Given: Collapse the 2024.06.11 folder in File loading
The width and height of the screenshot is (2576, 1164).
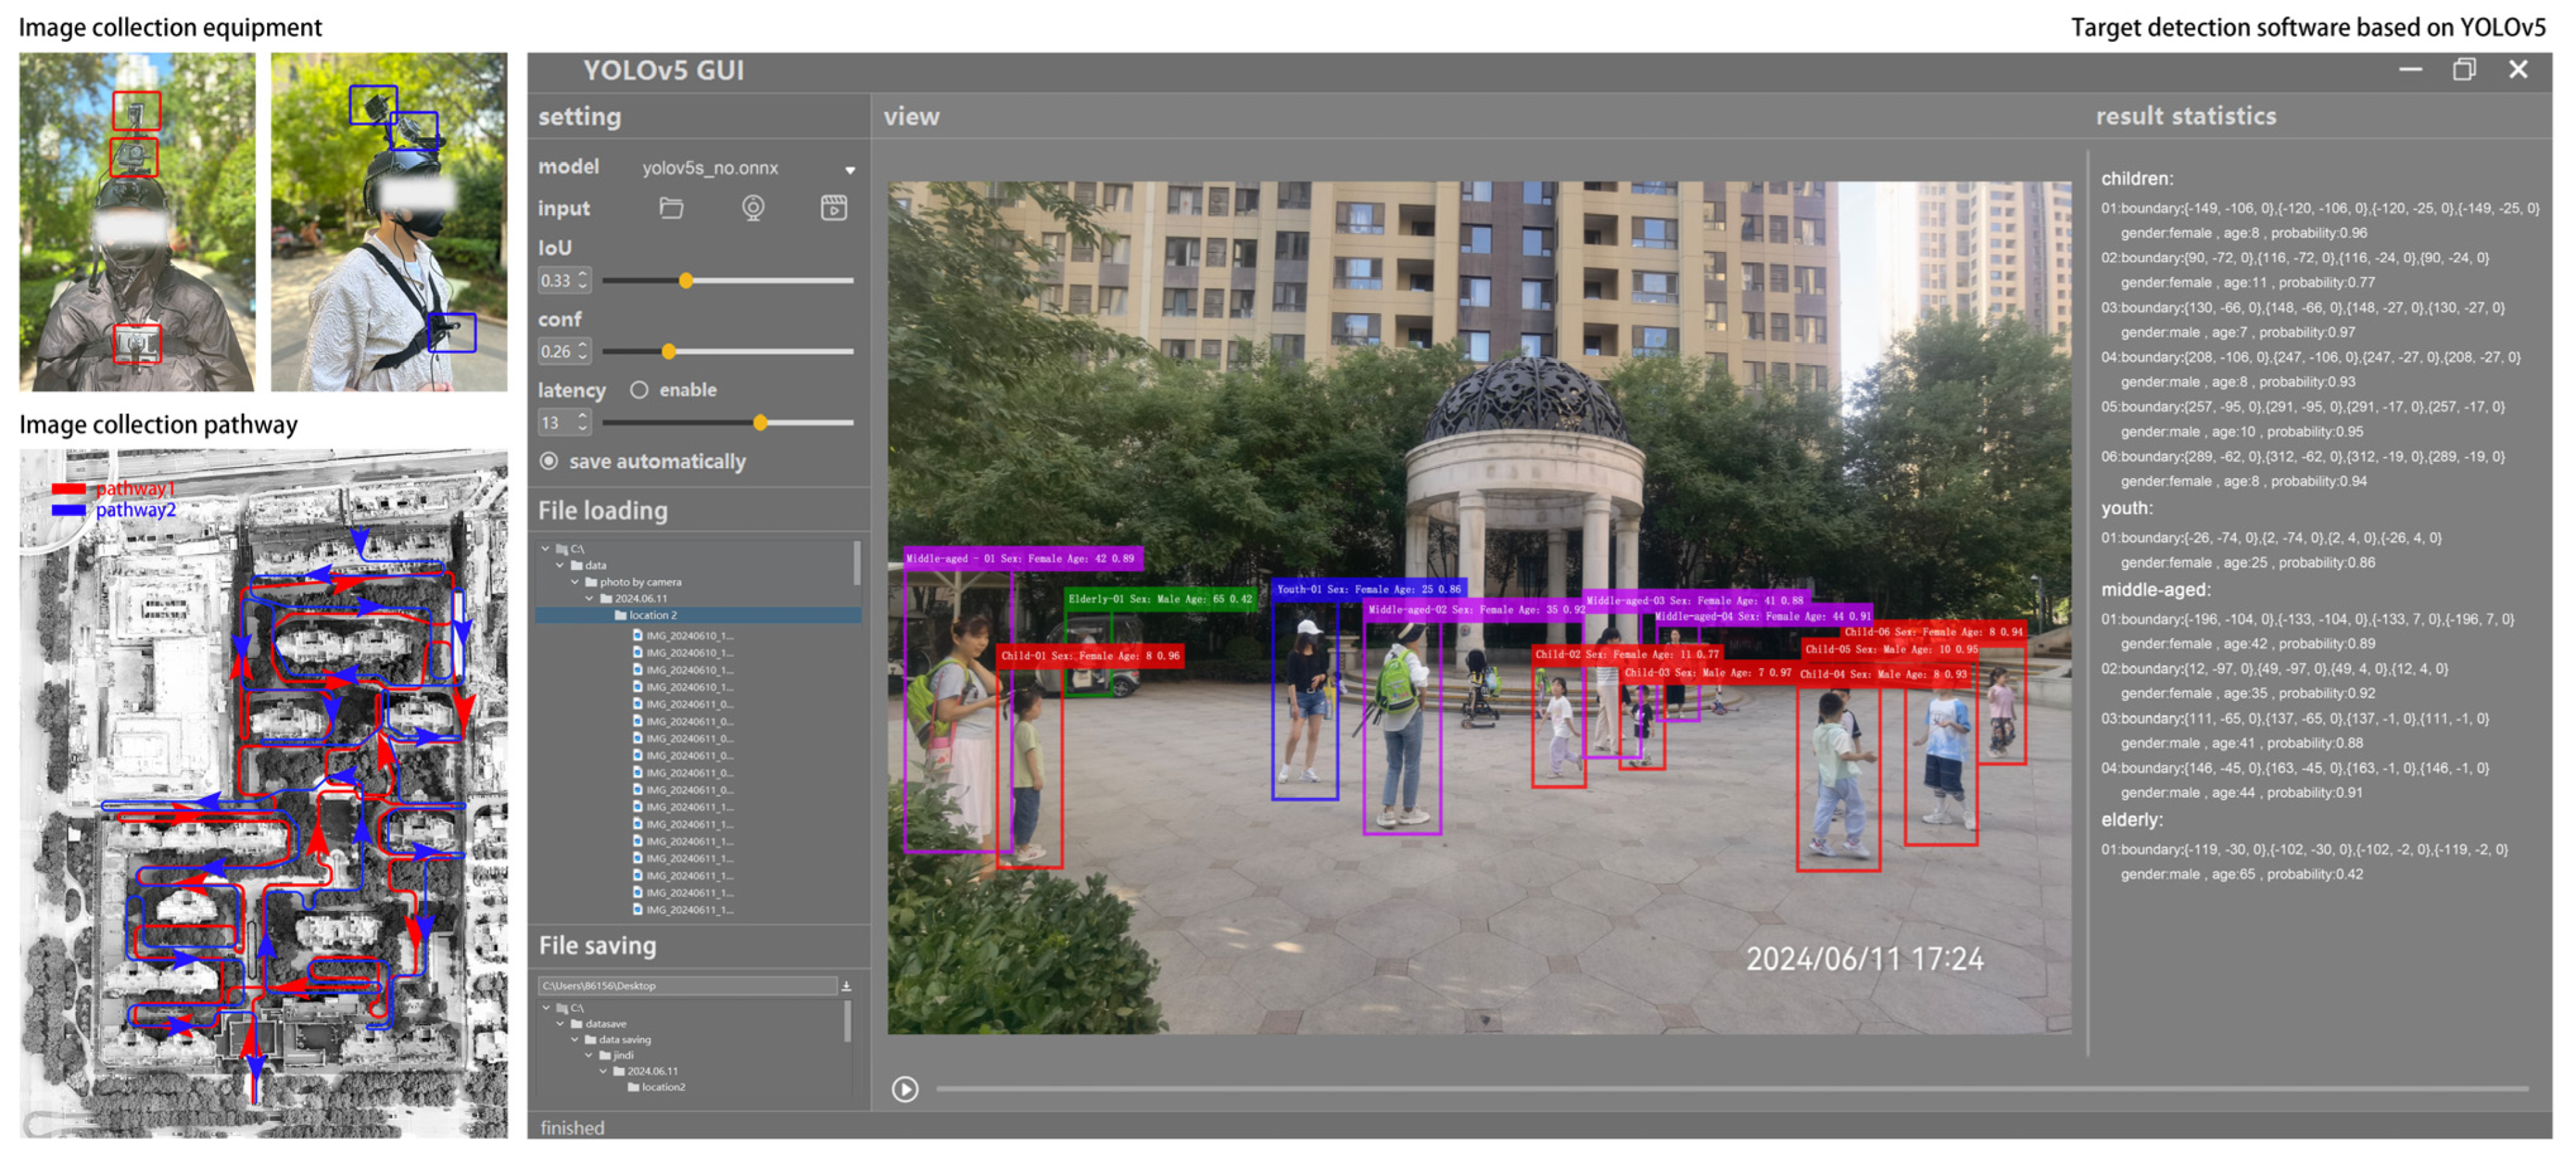Looking at the screenshot, I should tap(590, 599).
